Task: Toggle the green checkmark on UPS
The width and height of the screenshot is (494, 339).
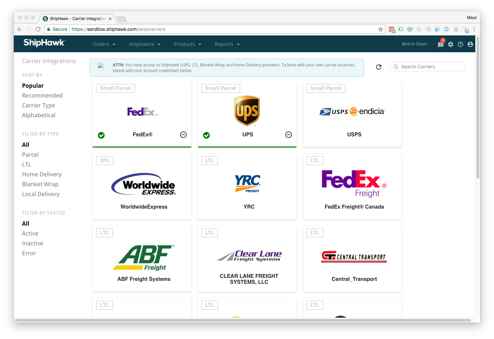Action: tap(206, 135)
